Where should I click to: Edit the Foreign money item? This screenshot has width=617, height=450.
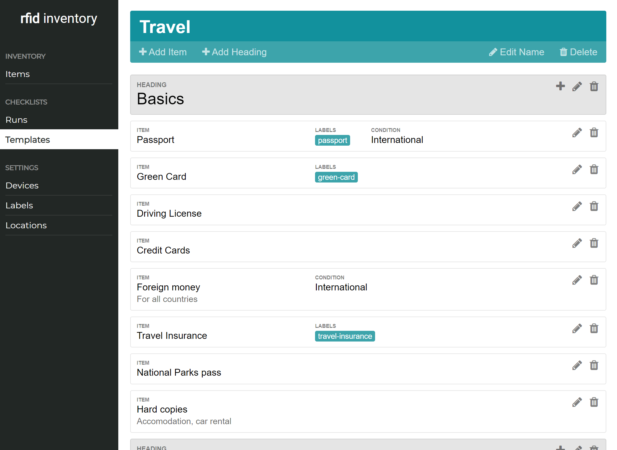pos(577,280)
